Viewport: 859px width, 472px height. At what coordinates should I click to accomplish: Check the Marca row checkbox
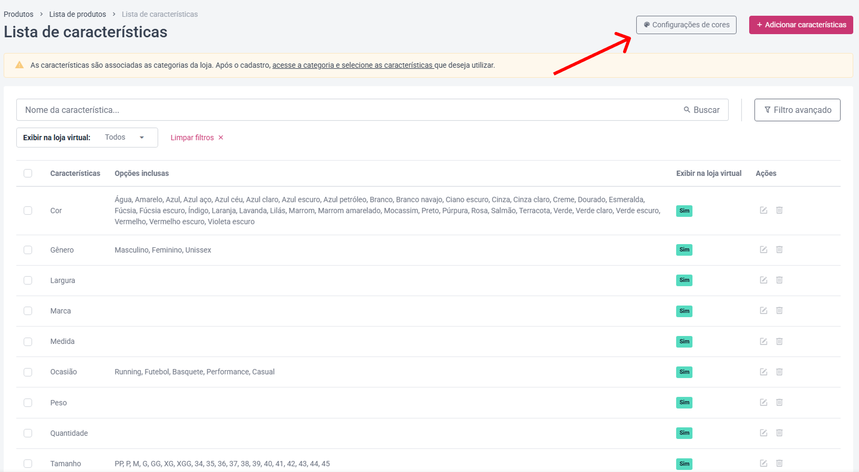[x=28, y=311]
